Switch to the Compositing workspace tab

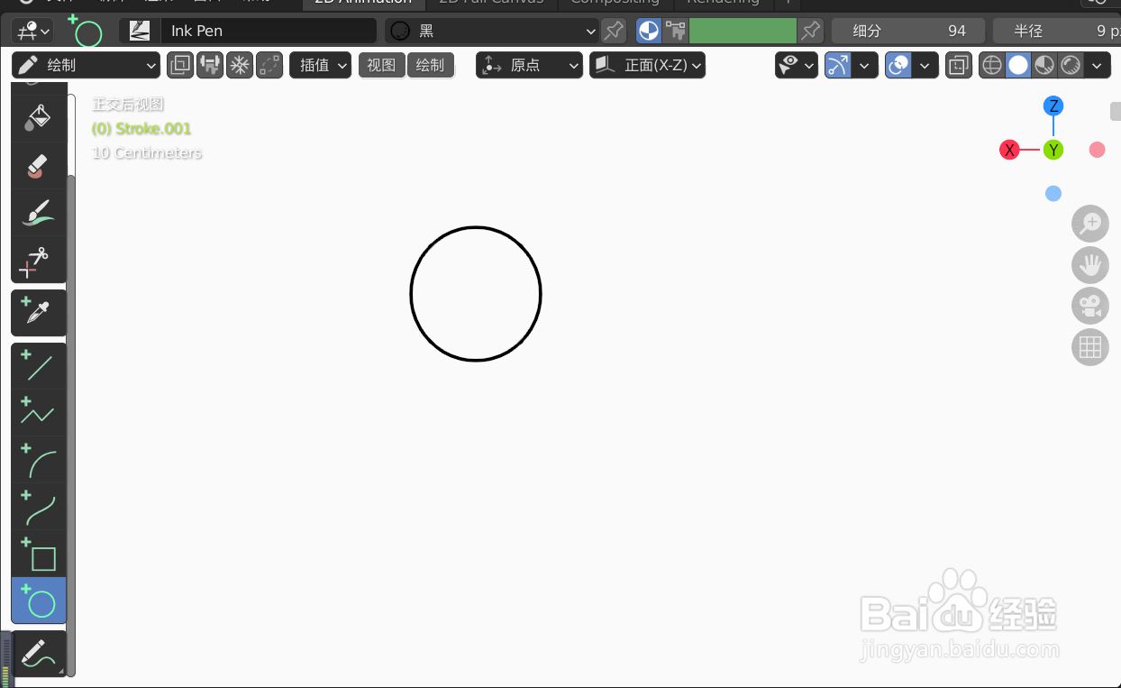[x=615, y=3]
